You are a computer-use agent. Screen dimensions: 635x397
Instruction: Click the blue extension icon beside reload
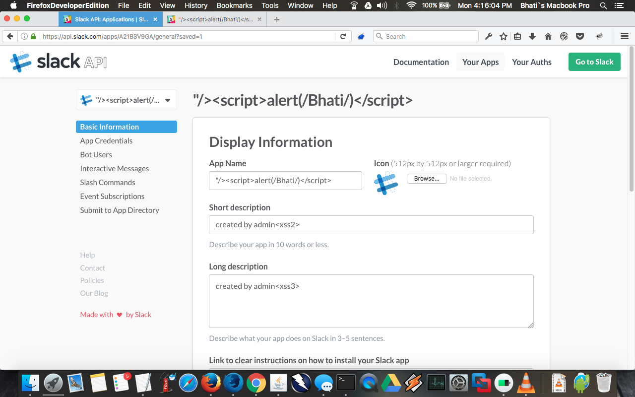point(361,36)
